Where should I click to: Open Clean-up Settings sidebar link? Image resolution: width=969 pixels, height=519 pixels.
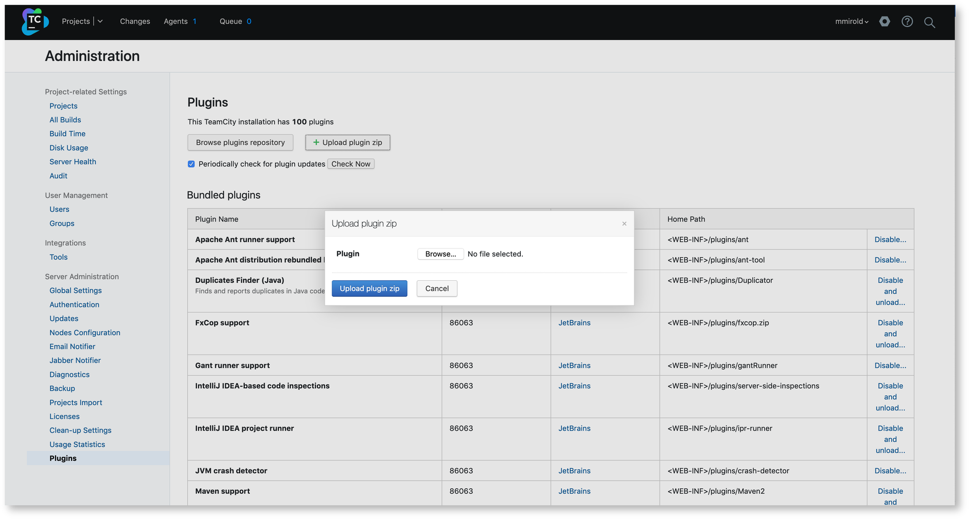click(80, 431)
